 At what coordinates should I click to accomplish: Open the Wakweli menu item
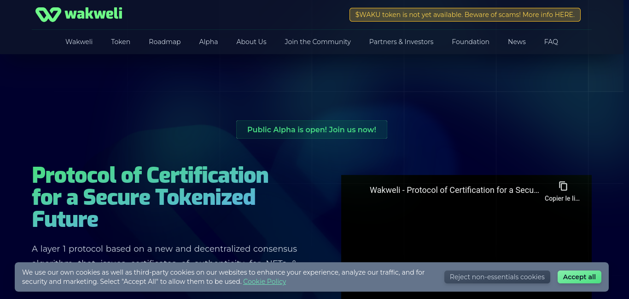pos(79,42)
